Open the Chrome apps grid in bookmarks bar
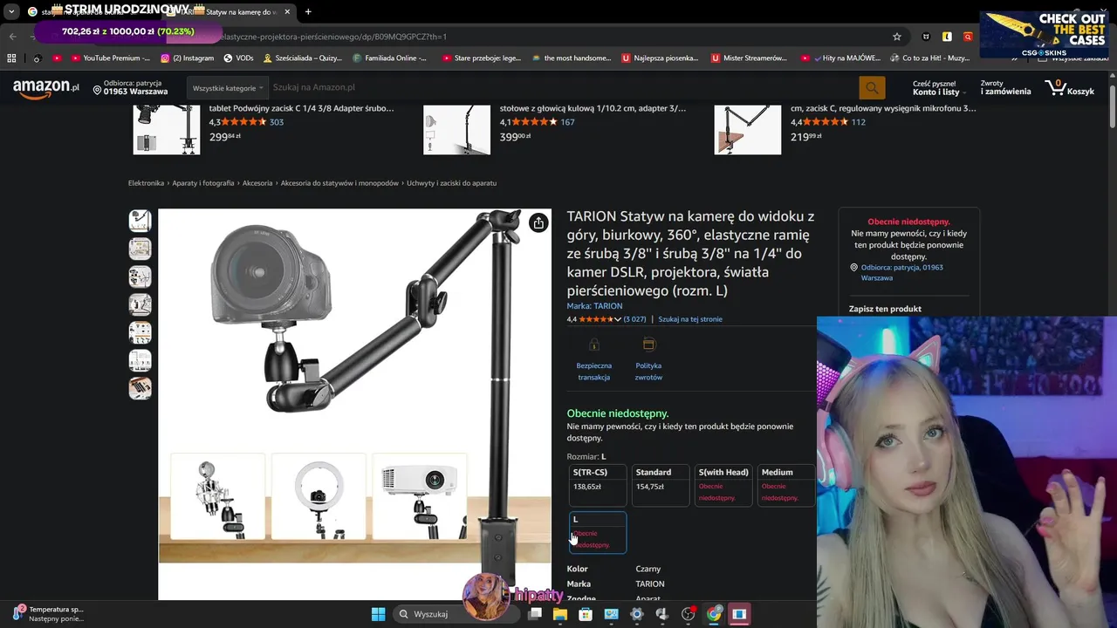The width and height of the screenshot is (1117, 628). (11, 58)
